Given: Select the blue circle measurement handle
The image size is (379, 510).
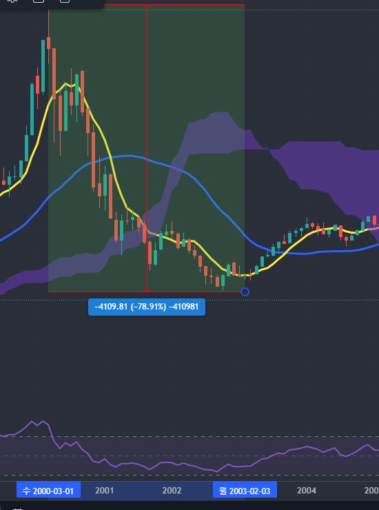Looking at the screenshot, I should click(245, 292).
